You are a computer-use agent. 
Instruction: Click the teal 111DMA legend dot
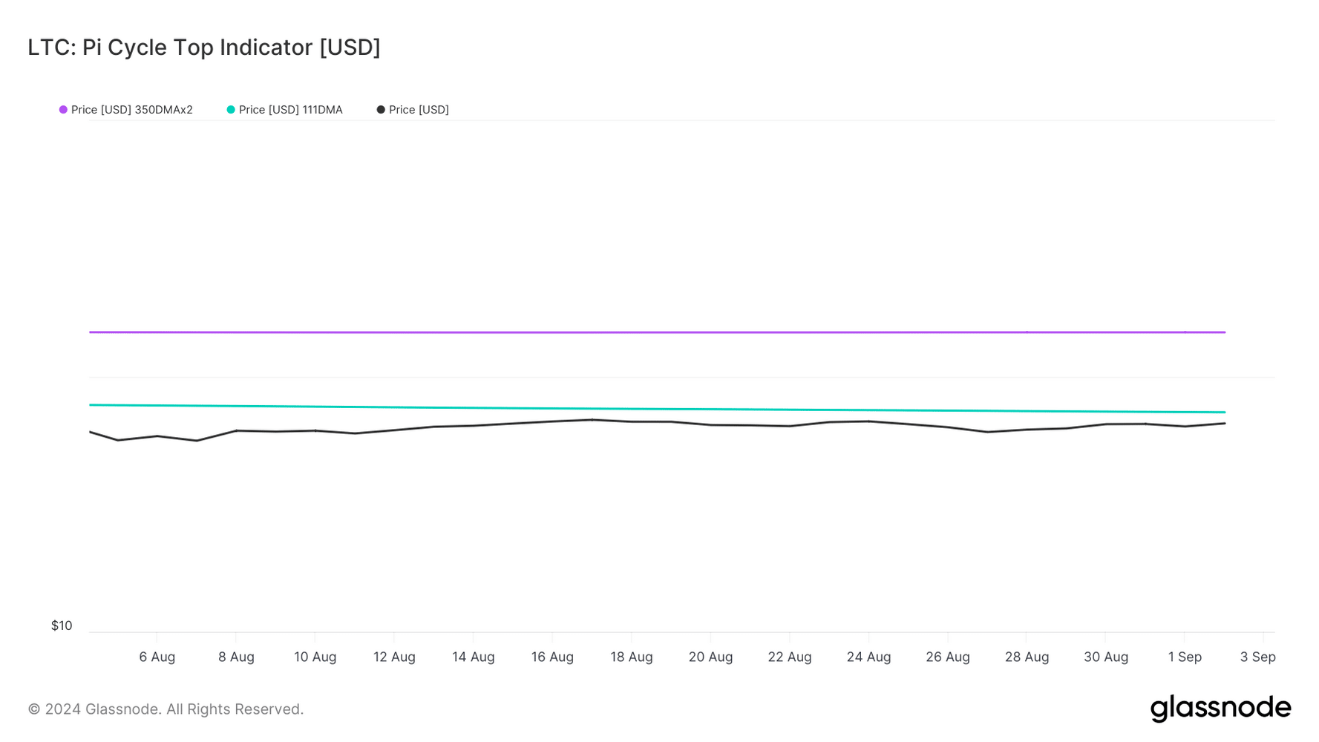click(231, 110)
